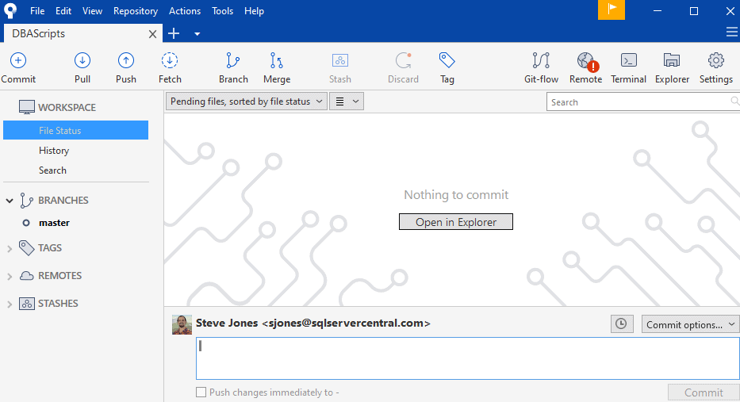Pull changes using the Pull icon

(x=82, y=60)
